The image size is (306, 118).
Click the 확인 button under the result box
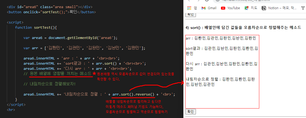click(x=191, y=112)
